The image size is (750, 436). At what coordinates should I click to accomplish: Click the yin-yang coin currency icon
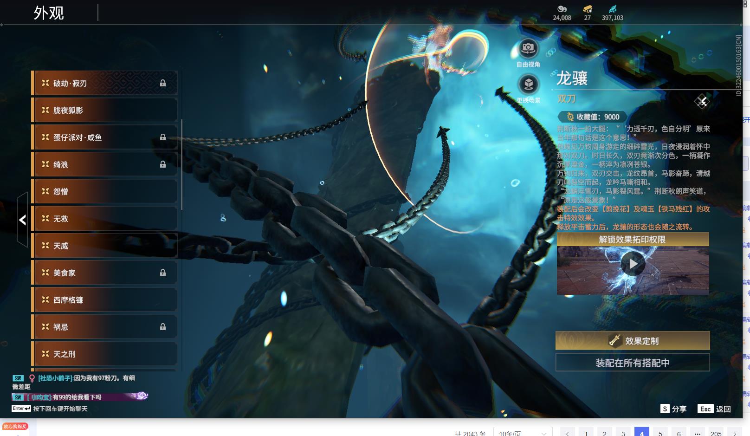point(562,9)
